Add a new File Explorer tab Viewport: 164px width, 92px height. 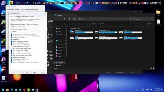[79, 15]
